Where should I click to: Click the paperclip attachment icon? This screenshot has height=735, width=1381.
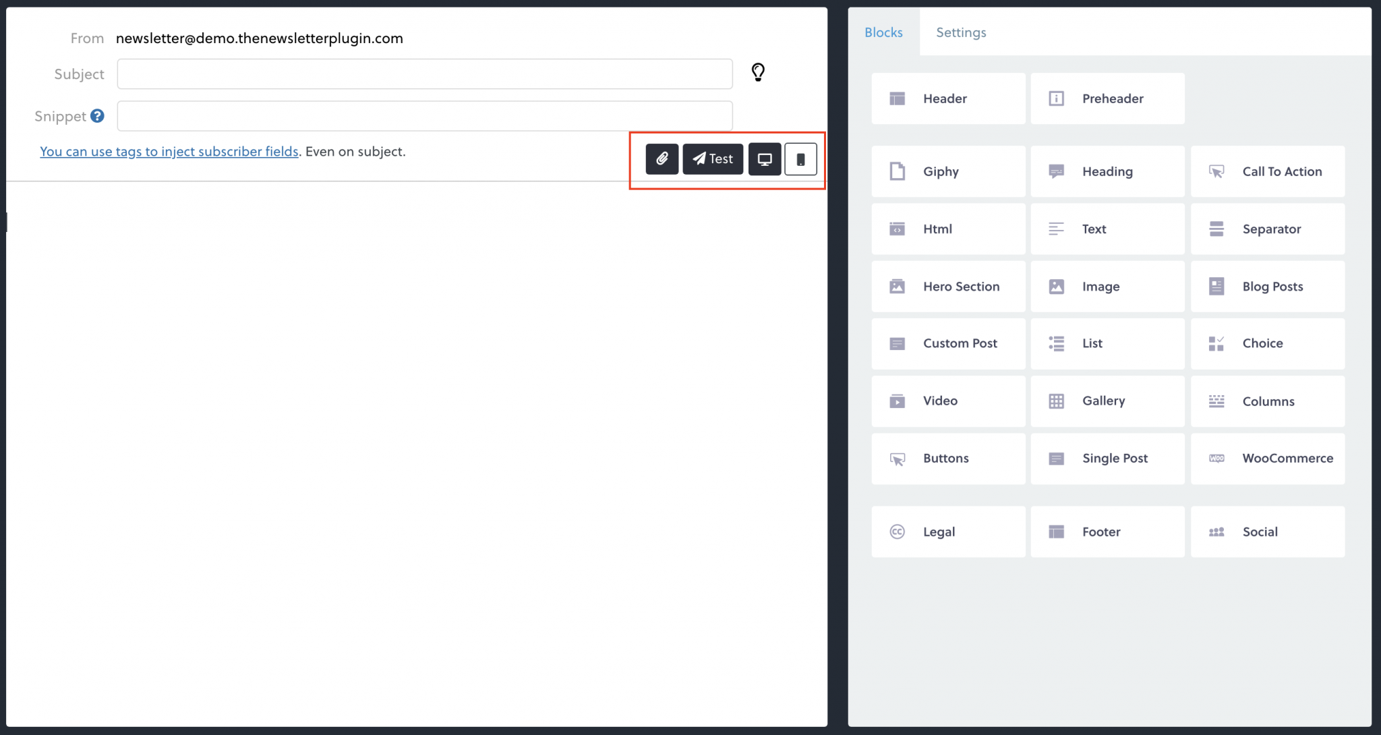tap(662, 158)
